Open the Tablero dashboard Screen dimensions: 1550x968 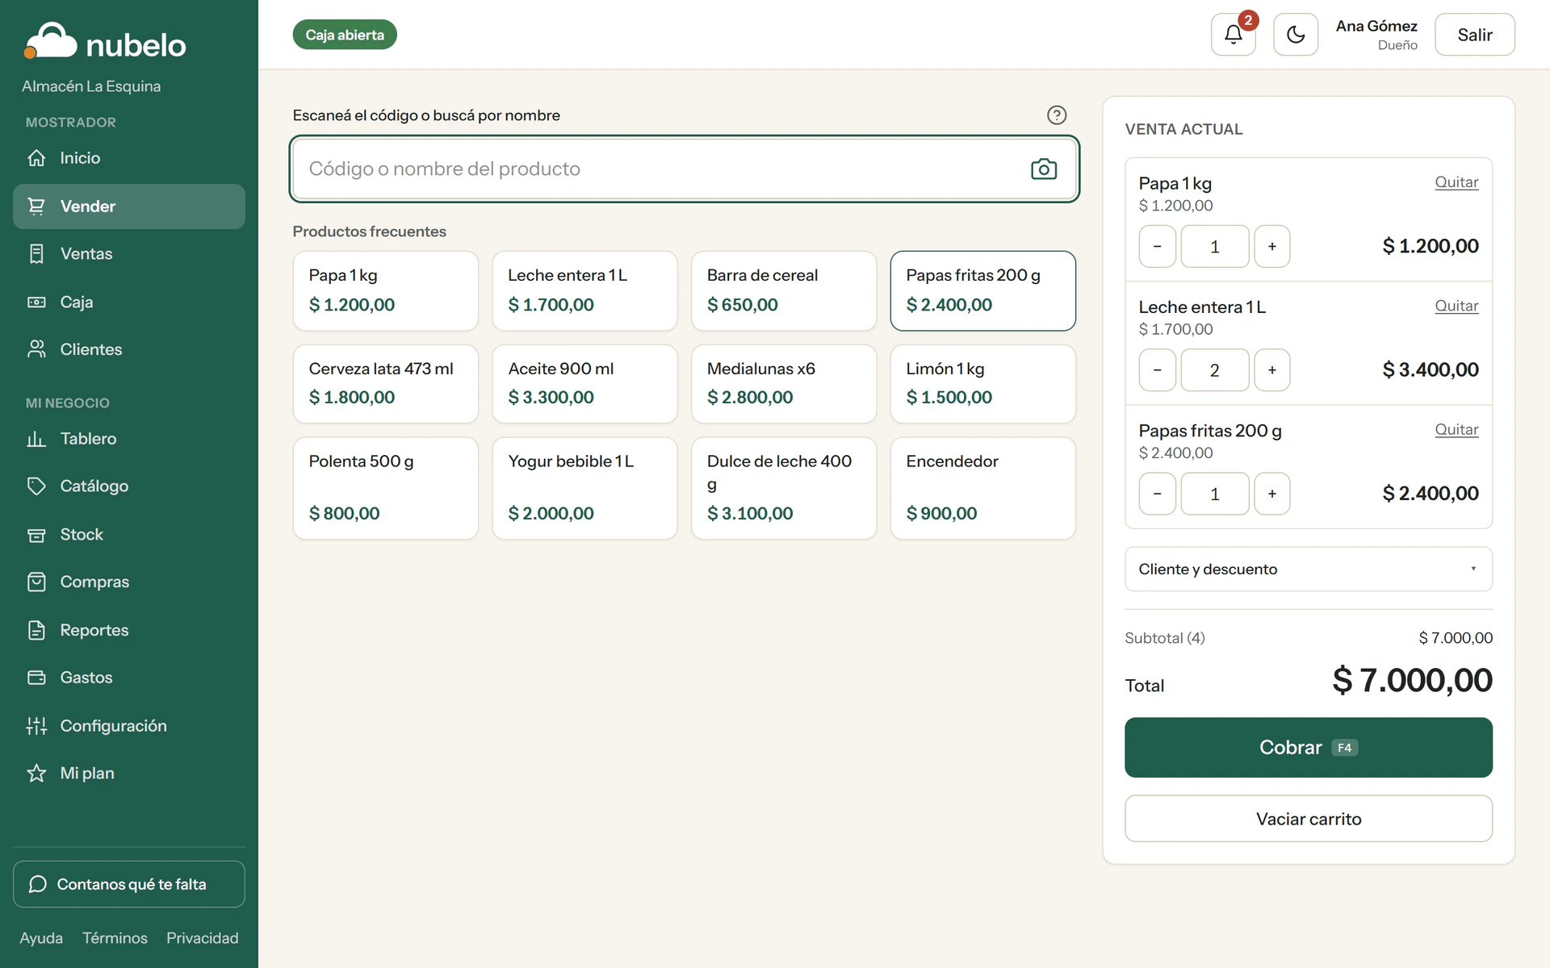point(129,439)
